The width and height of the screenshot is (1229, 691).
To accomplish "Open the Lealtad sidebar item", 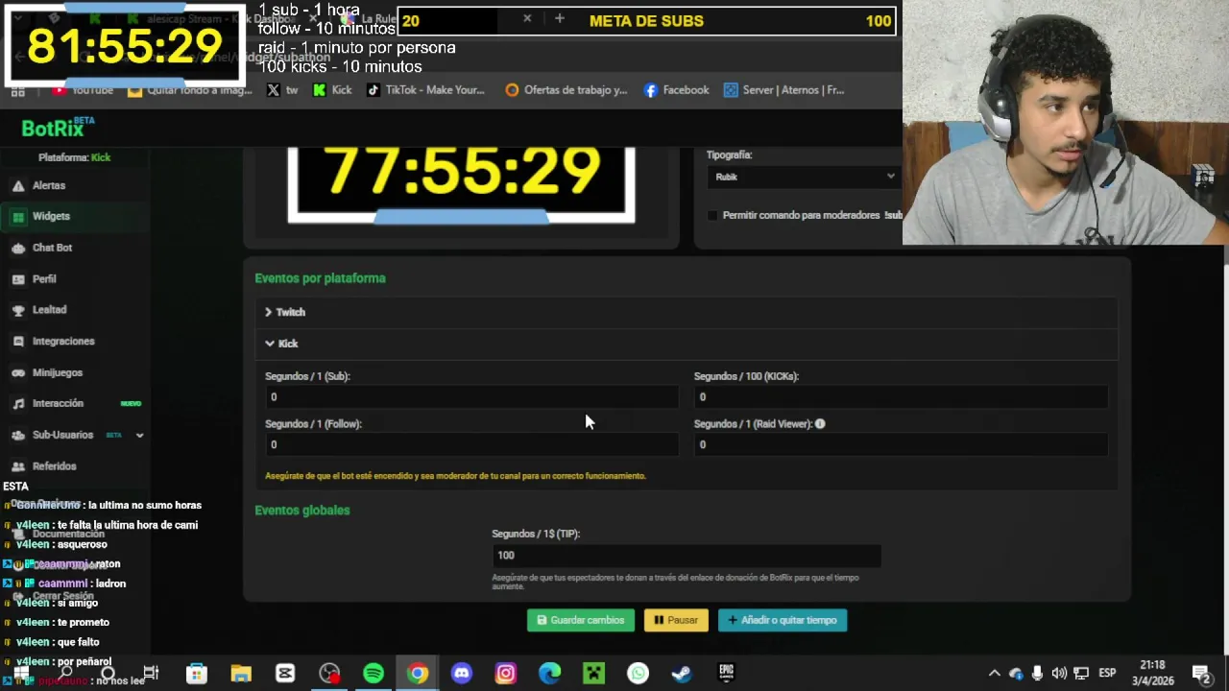I will 49,310.
